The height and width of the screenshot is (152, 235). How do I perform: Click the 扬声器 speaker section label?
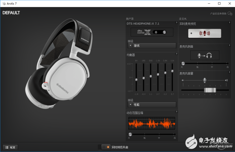click(130, 19)
